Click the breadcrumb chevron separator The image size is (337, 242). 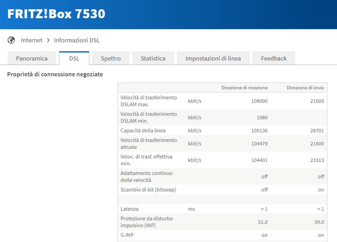click(48, 40)
